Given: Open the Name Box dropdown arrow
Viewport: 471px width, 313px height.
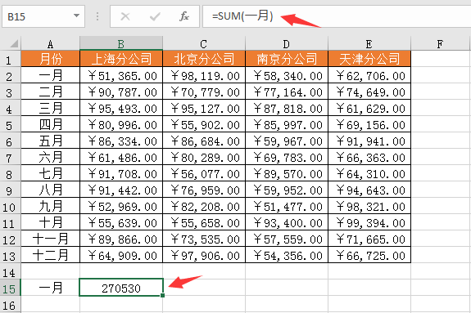Looking at the screenshot, I should 77,16.
